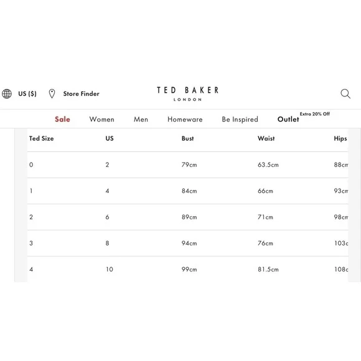The image size is (361, 361).
Task: Click the Hips column header
Action: click(x=340, y=139)
